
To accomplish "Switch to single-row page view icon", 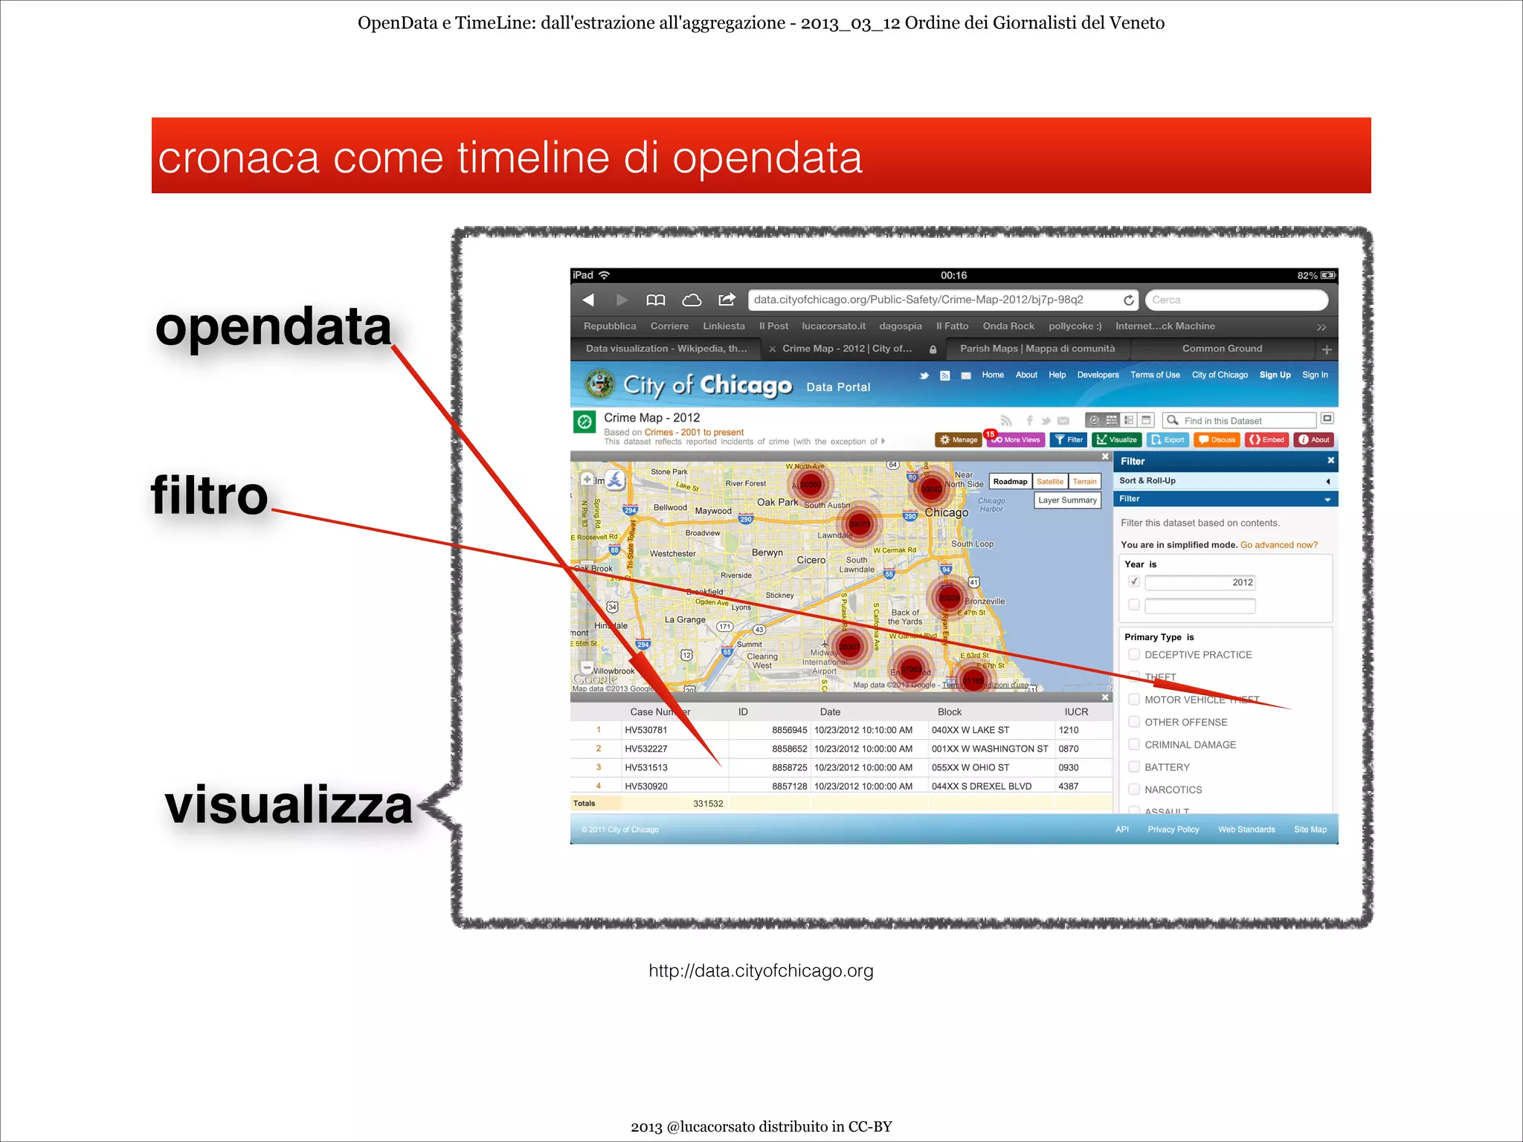I will tap(1146, 420).
